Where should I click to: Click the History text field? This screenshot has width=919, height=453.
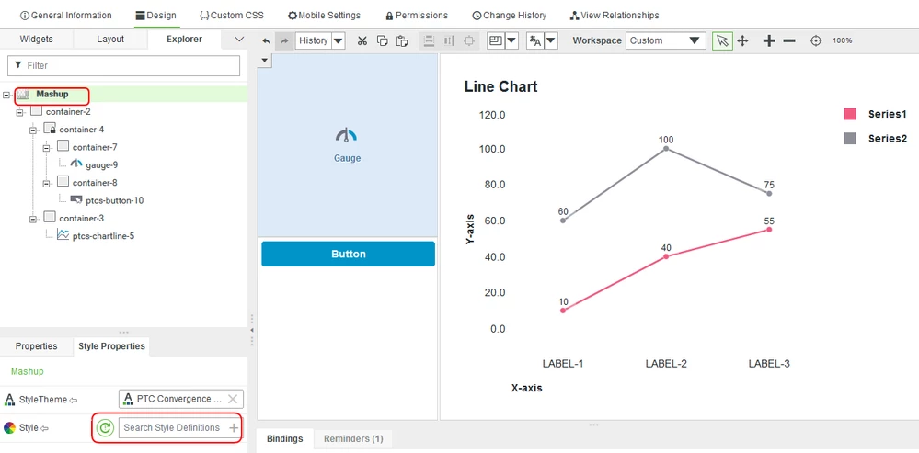pyautogui.click(x=314, y=41)
